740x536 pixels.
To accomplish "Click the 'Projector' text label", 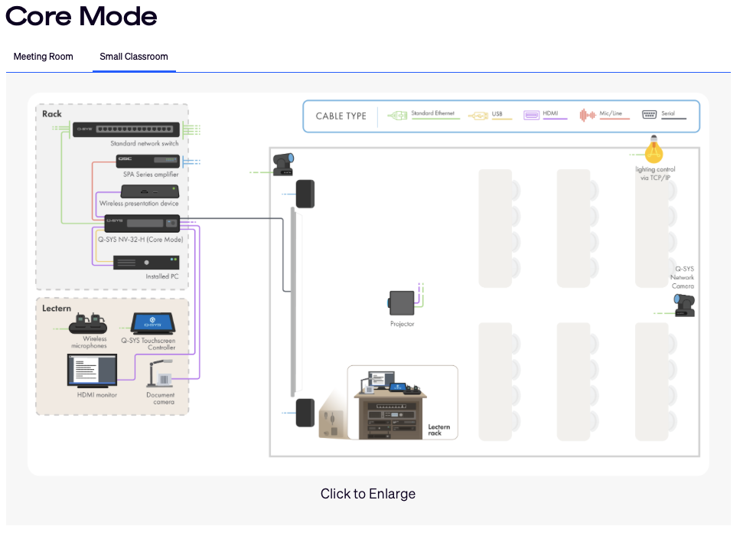I will coord(402,324).
